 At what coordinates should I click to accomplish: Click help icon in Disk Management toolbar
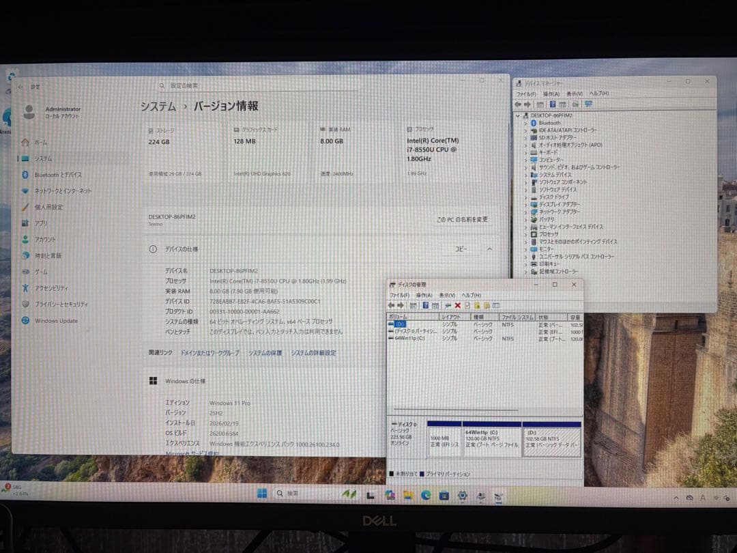pyautogui.click(x=425, y=306)
